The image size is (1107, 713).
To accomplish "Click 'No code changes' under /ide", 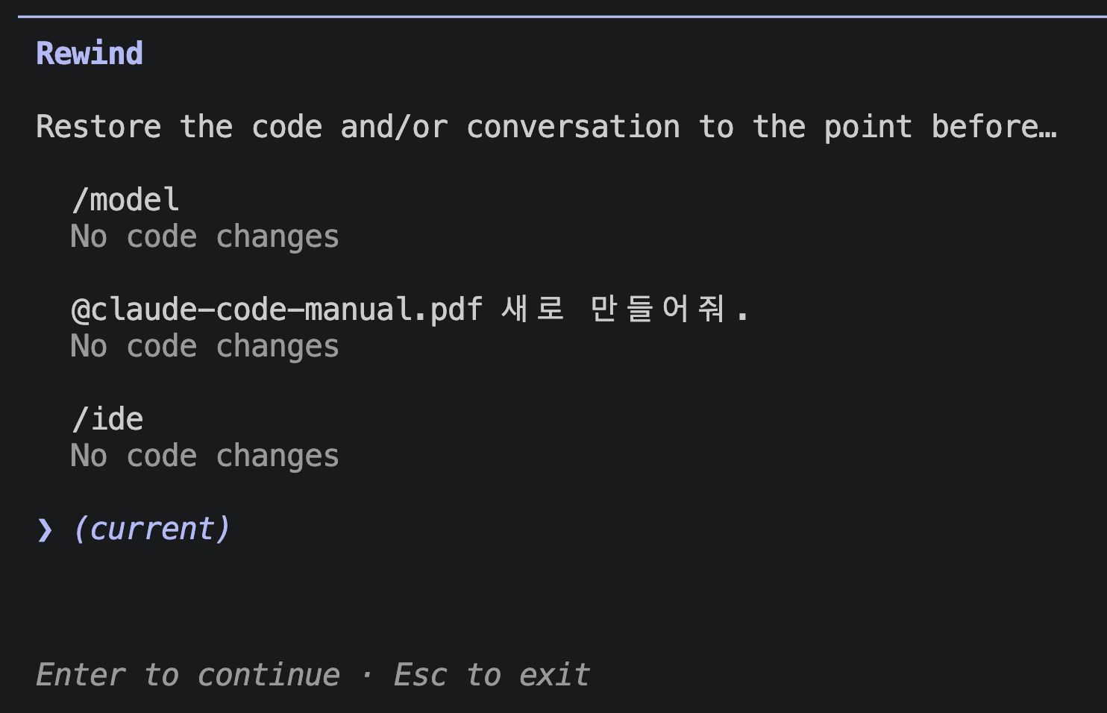I will coord(205,456).
